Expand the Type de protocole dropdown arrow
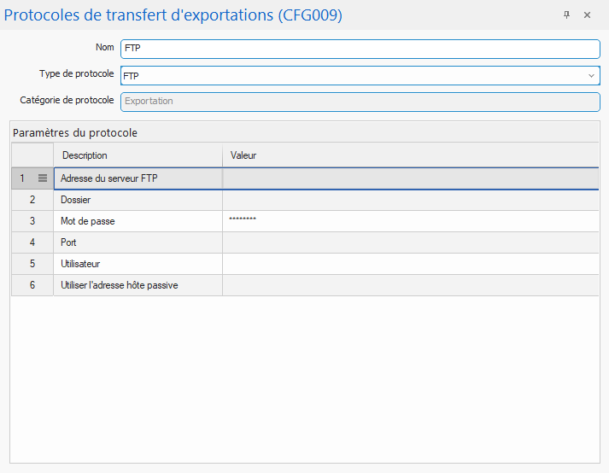The width and height of the screenshot is (609, 473). [x=591, y=76]
